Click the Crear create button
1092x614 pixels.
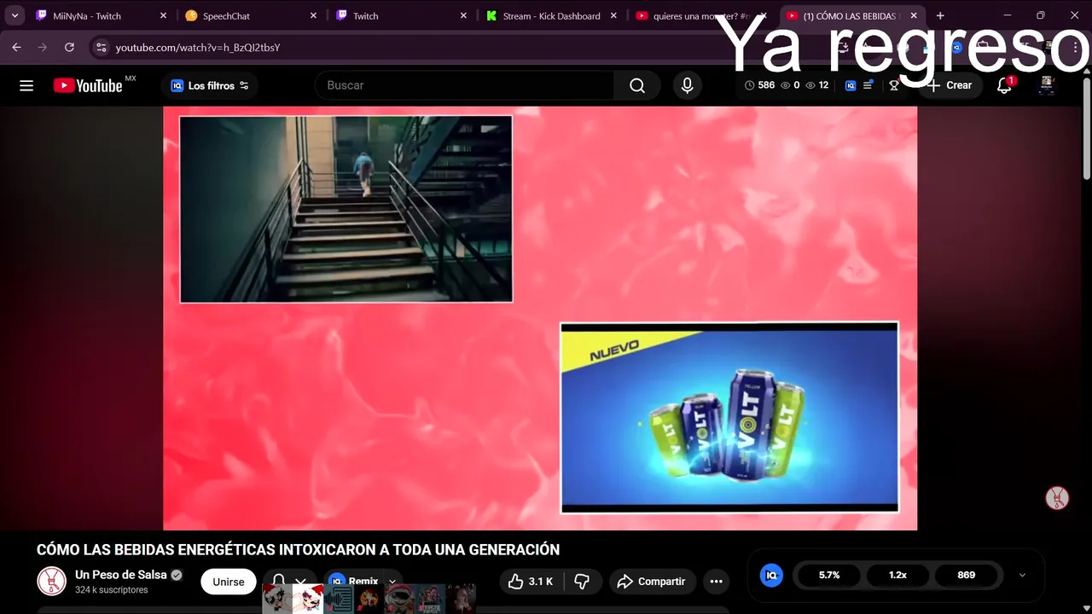950,85
